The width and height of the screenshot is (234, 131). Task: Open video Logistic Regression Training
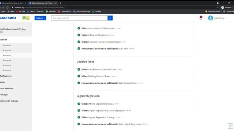tap(101, 117)
